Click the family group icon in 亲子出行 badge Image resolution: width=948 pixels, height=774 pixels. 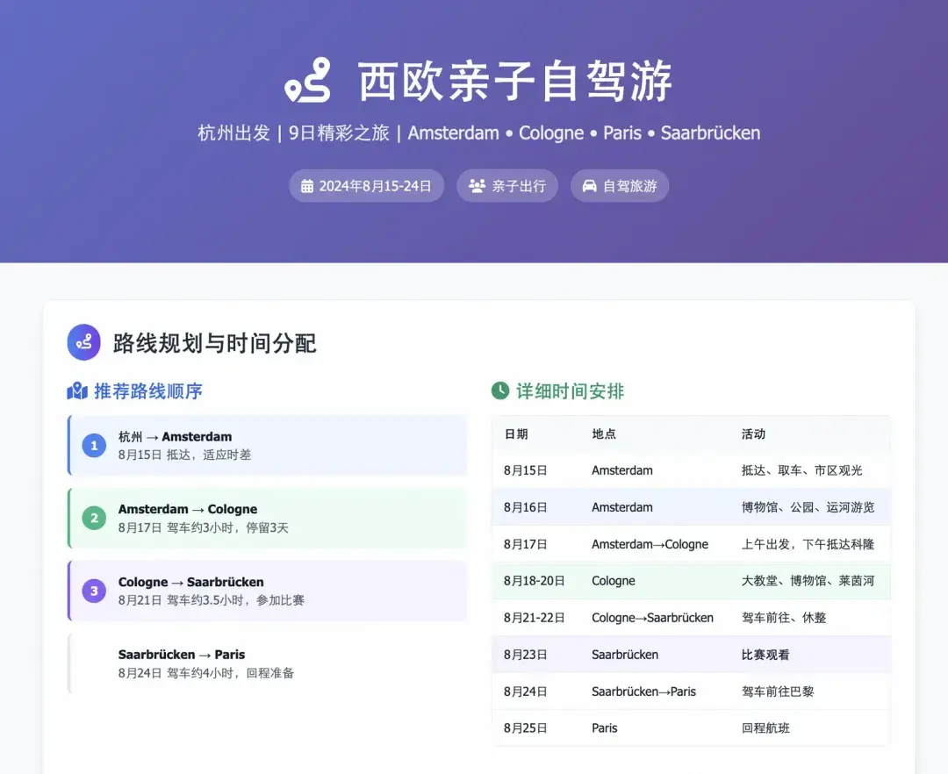coord(477,186)
